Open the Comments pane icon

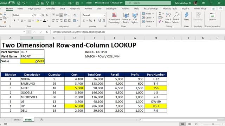pyautogui.click(x=220, y=8)
